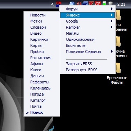
Task: Click the gray shield tray icon
Action: [x=110, y=4]
